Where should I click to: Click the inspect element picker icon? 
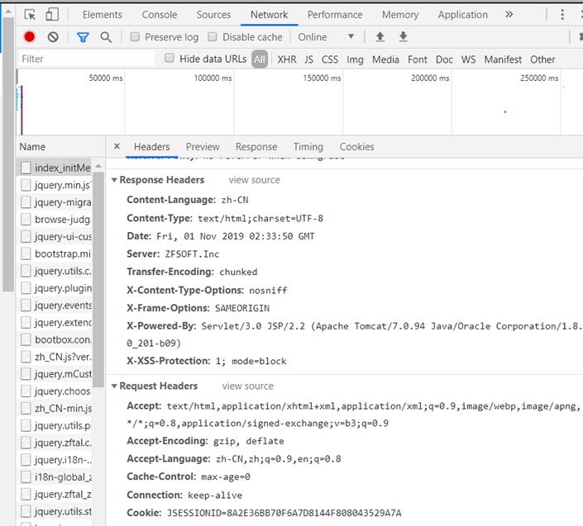point(30,15)
